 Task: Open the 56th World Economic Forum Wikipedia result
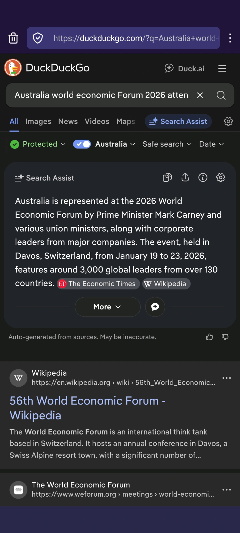pos(87,408)
